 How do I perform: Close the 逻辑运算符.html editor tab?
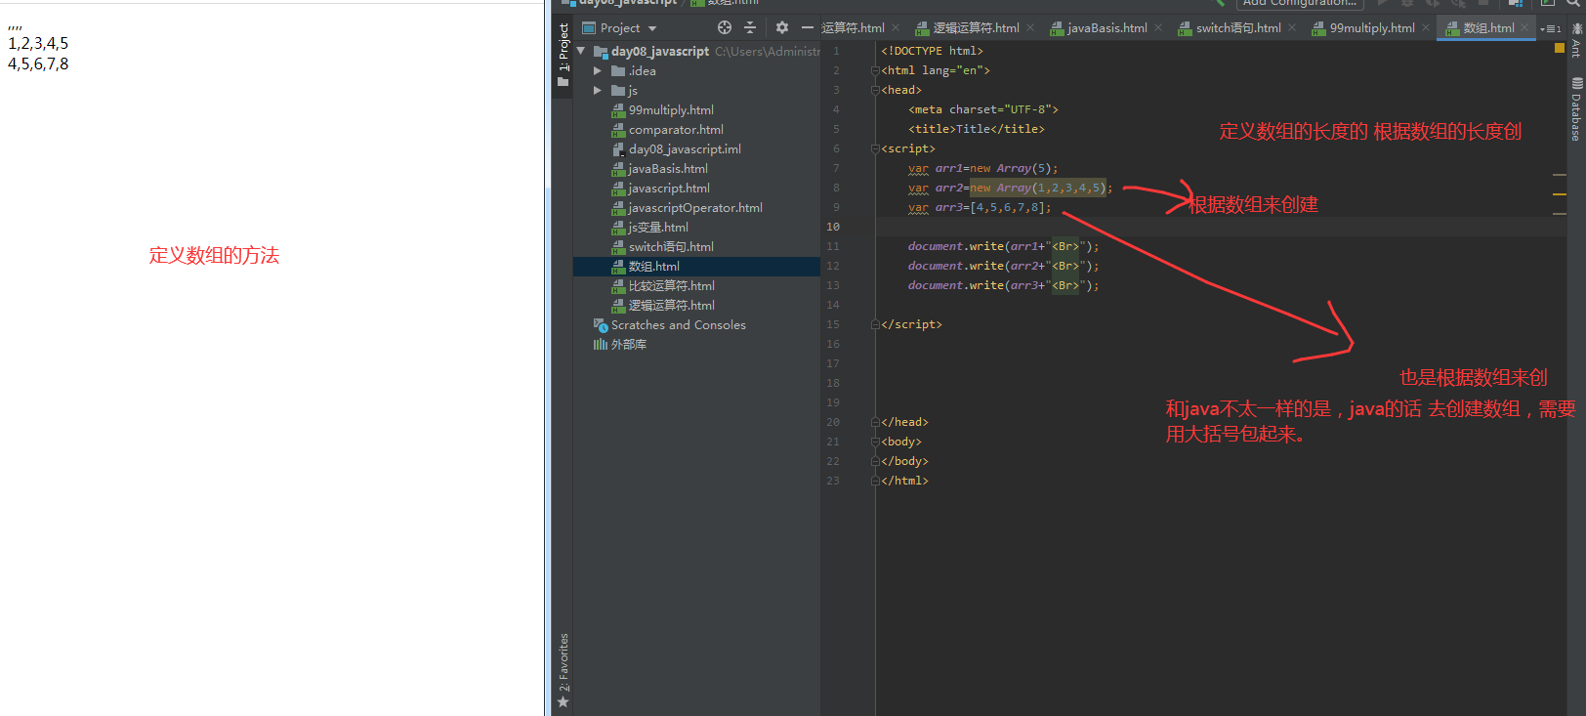(x=1030, y=28)
